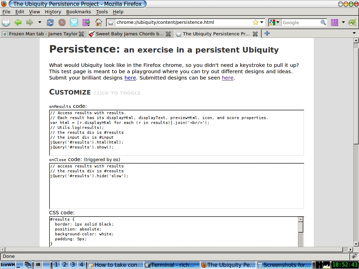Go to the Home page icon
The image size is (359, 269).
[99, 22]
